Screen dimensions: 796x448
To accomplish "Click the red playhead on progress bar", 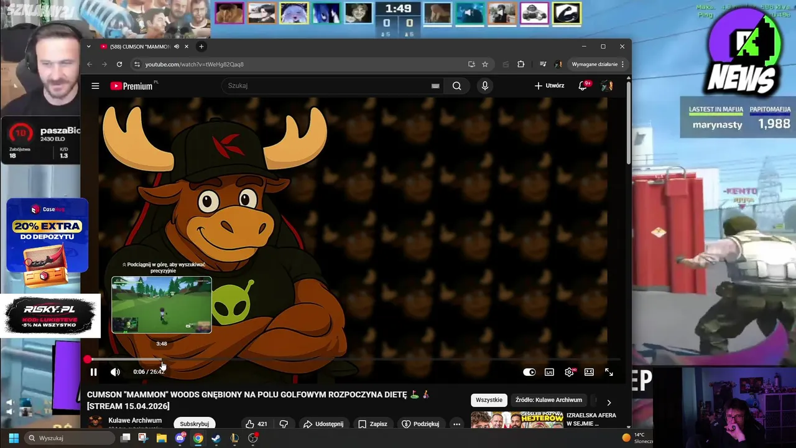I will [88, 360].
